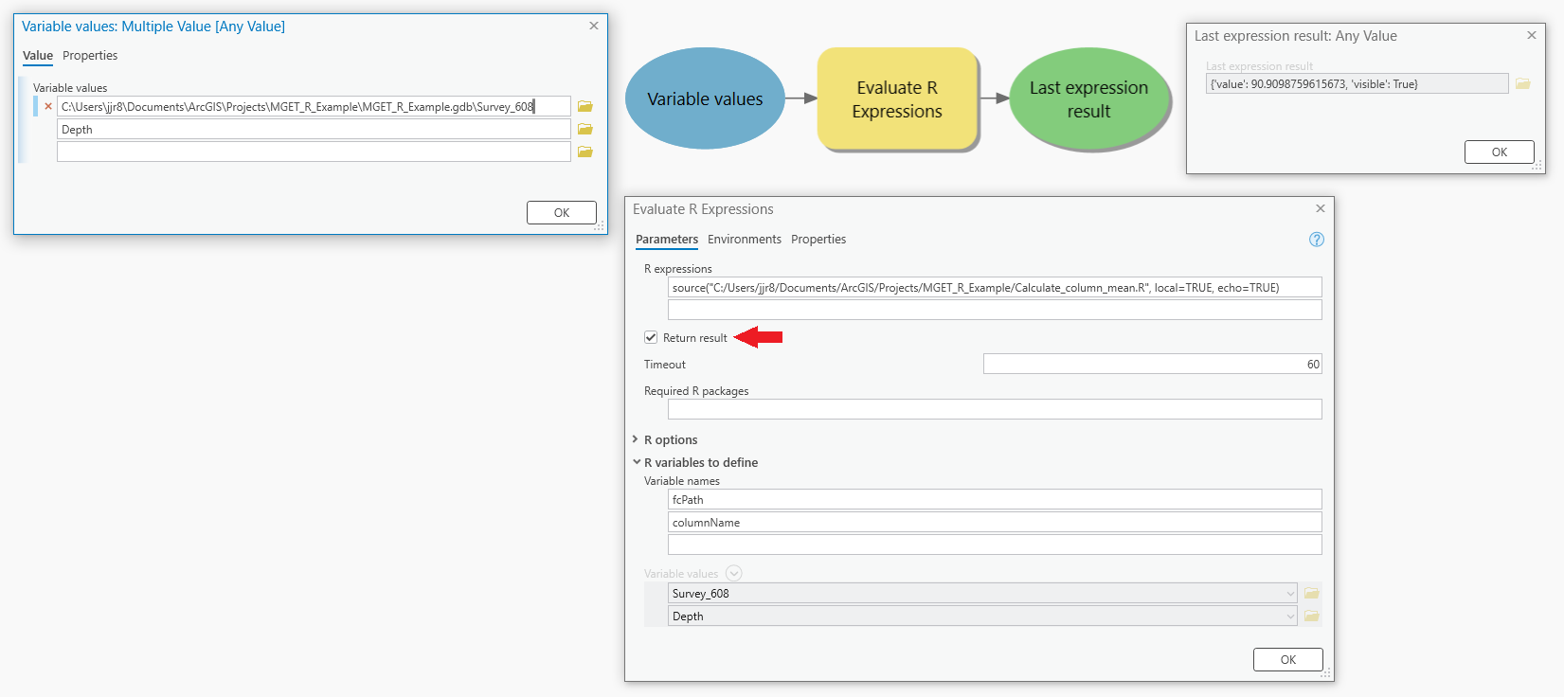Browse folder for Survey_608 path row

coord(585,106)
